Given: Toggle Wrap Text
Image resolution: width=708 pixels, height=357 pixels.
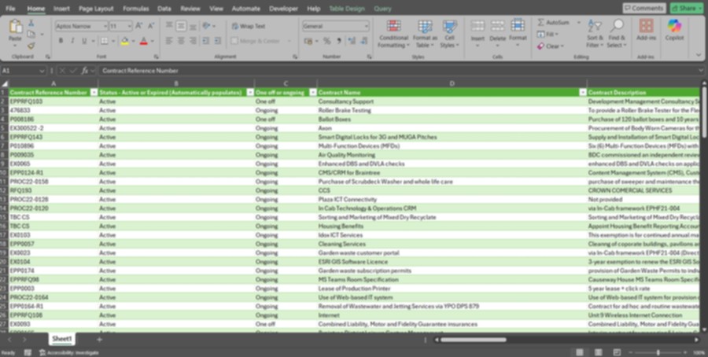Looking at the screenshot, I should 249,26.
